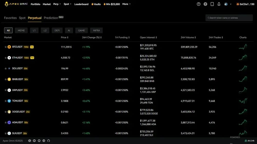Favorite the SOLUSDT market star
The width and height of the screenshot is (257, 144).
[6, 68]
